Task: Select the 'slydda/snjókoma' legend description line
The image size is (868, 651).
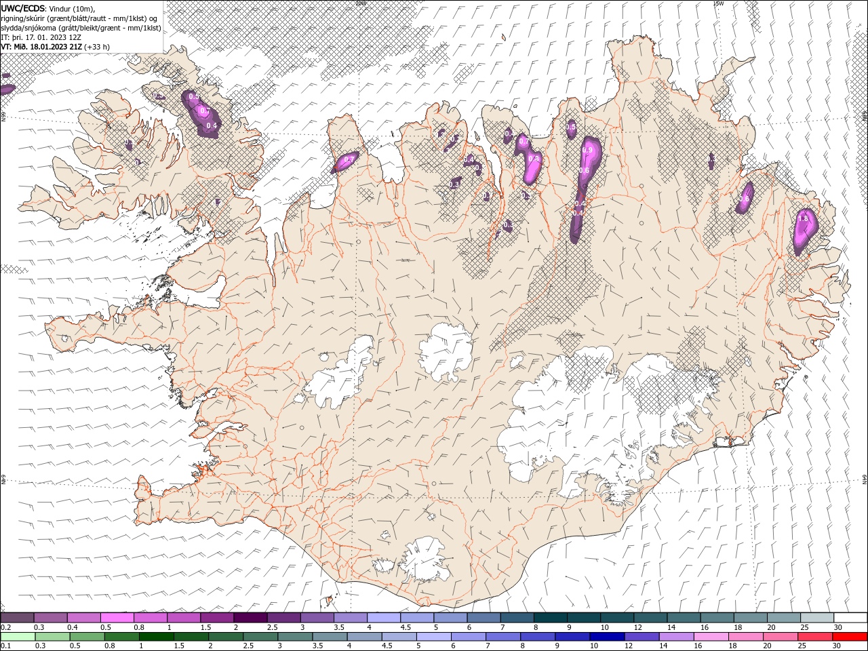Action: tap(81, 28)
